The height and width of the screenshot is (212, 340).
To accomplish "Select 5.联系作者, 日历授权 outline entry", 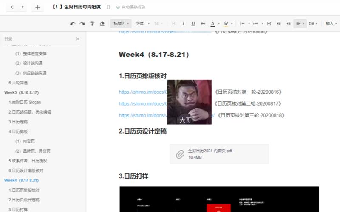I will point(28,161).
